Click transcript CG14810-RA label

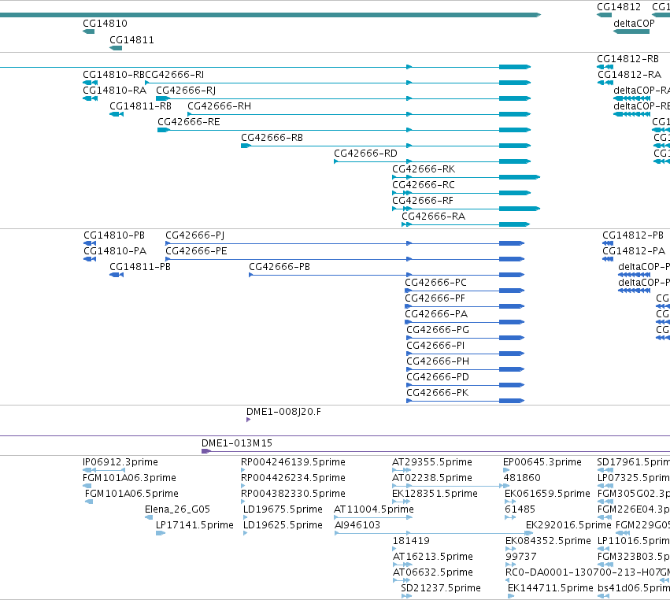pos(114,91)
